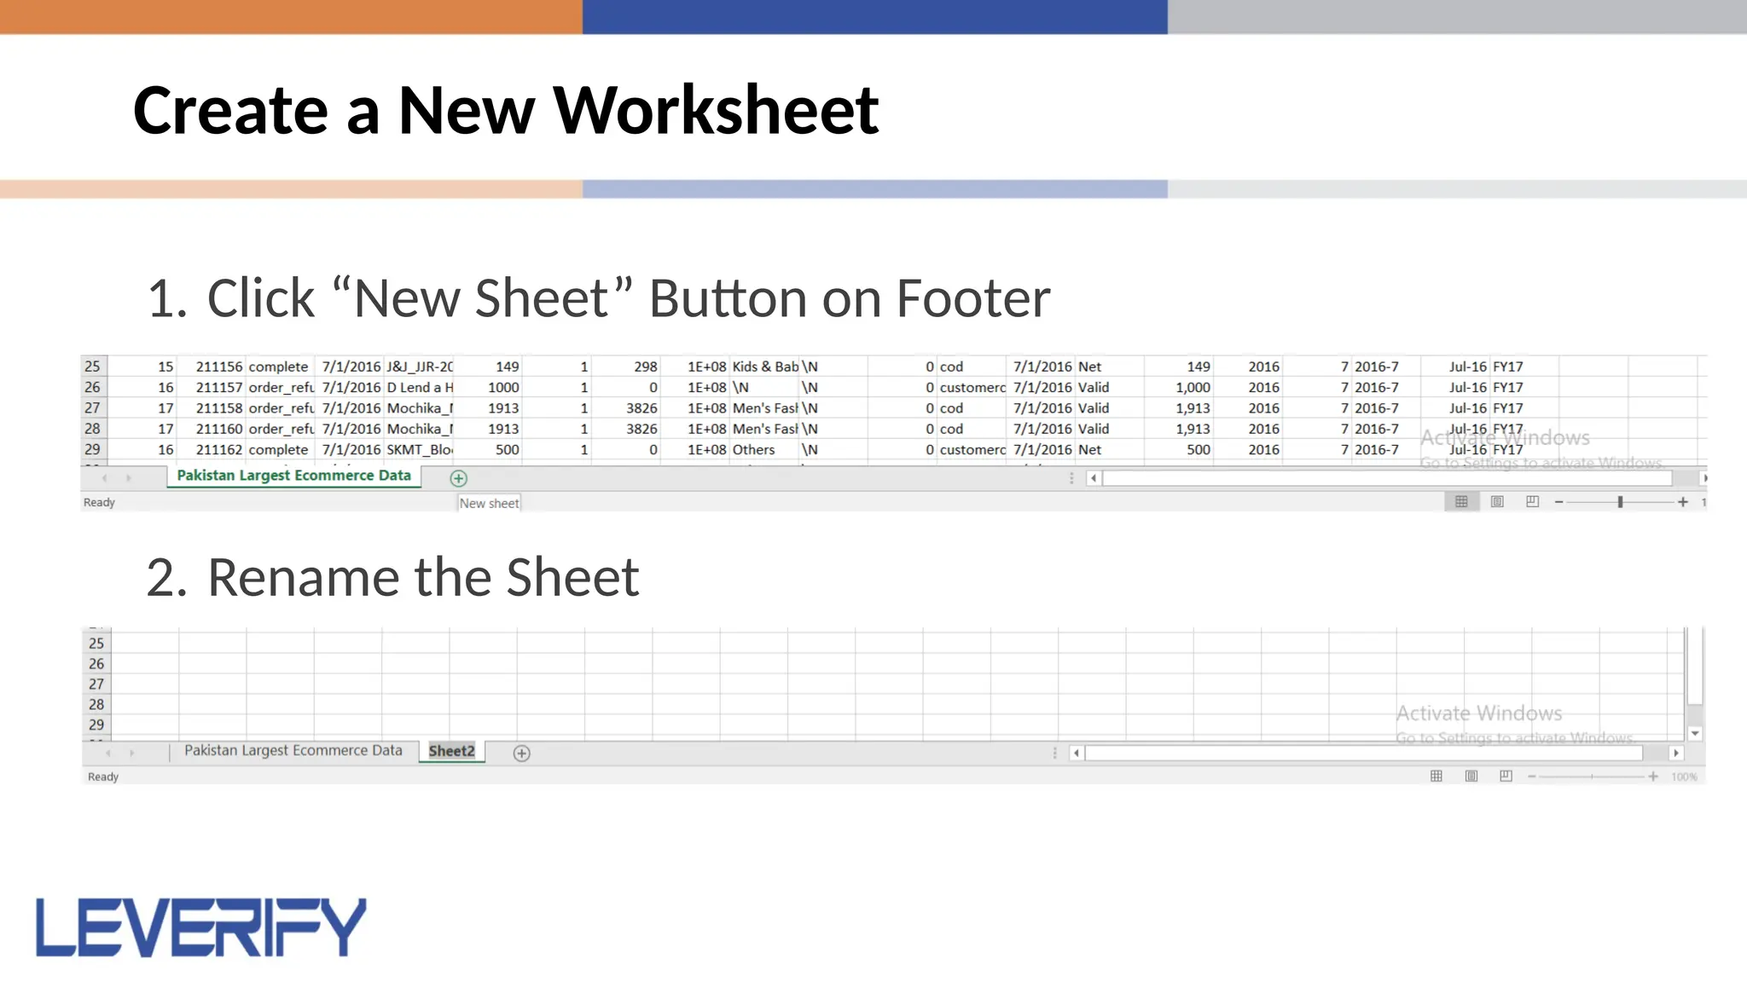Click vertical scrollbar down arrow in lower sheet
This screenshot has height=982, width=1747.
pos(1695,733)
